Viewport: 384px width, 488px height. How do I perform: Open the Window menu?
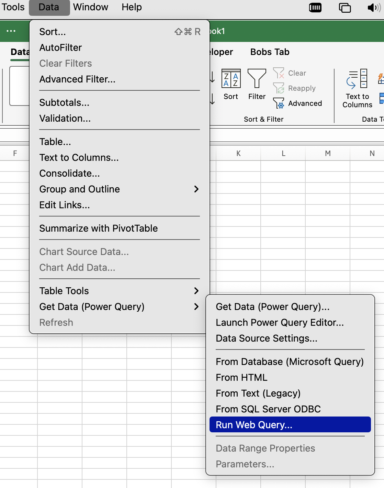coord(91,7)
